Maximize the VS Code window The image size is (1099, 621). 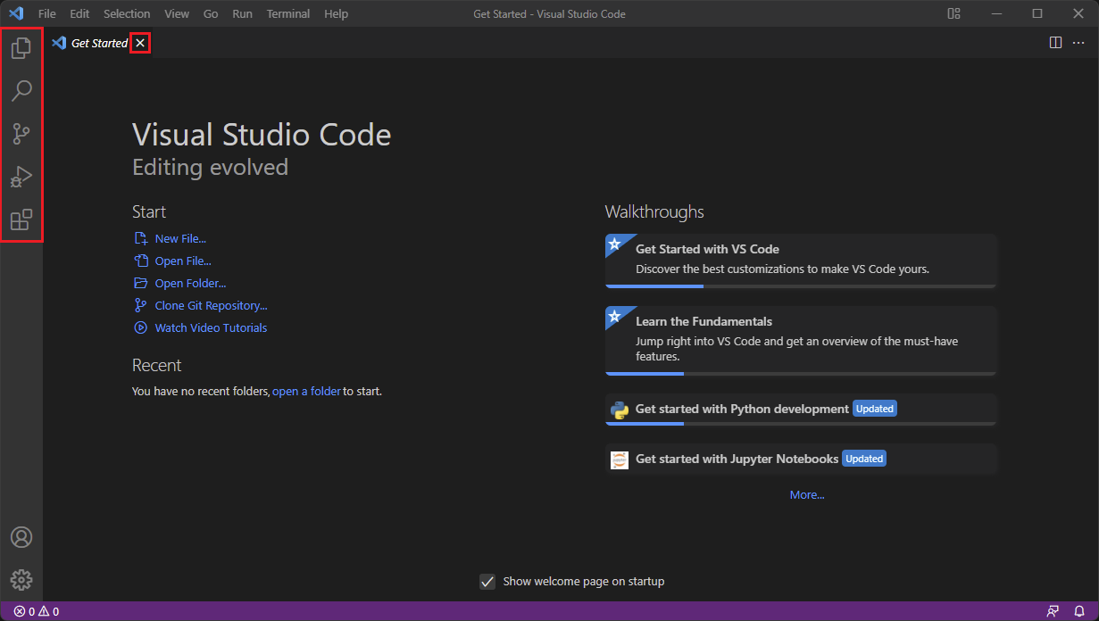(1037, 13)
